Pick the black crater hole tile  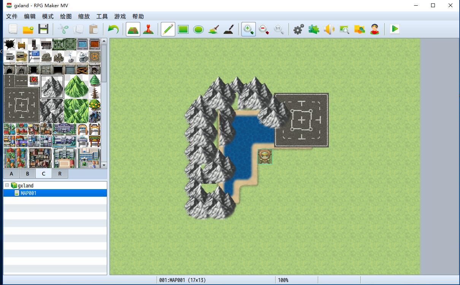point(10,44)
